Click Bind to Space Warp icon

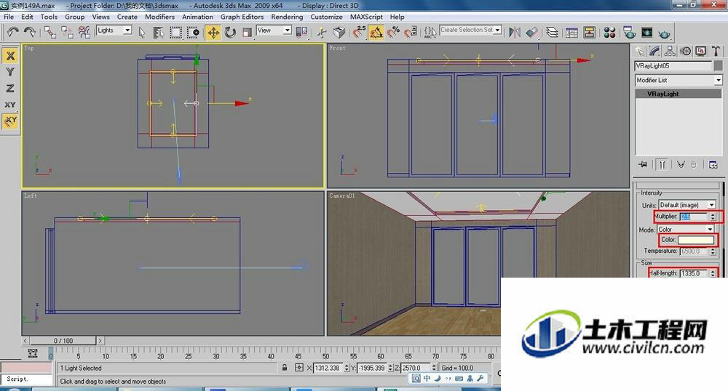coord(84,32)
